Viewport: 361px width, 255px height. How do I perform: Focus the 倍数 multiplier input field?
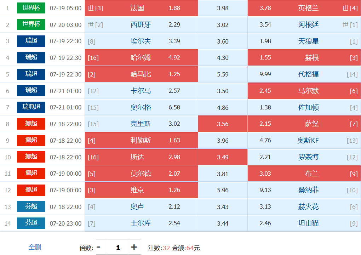click(118, 247)
